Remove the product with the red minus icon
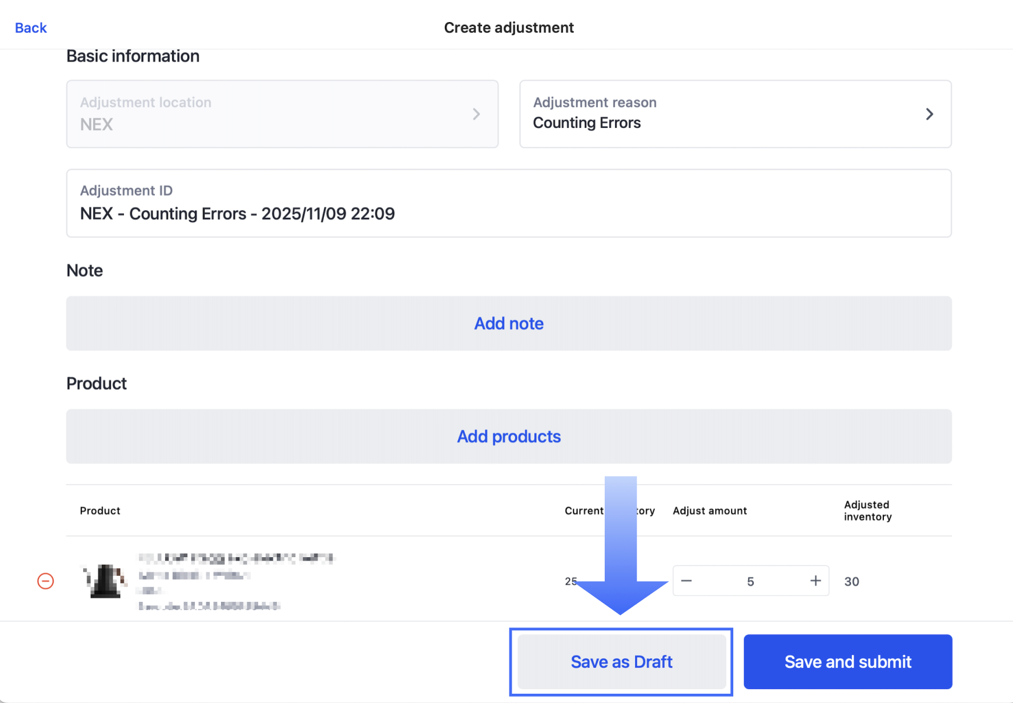The height and width of the screenshot is (703, 1013). click(x=45, y=581)
